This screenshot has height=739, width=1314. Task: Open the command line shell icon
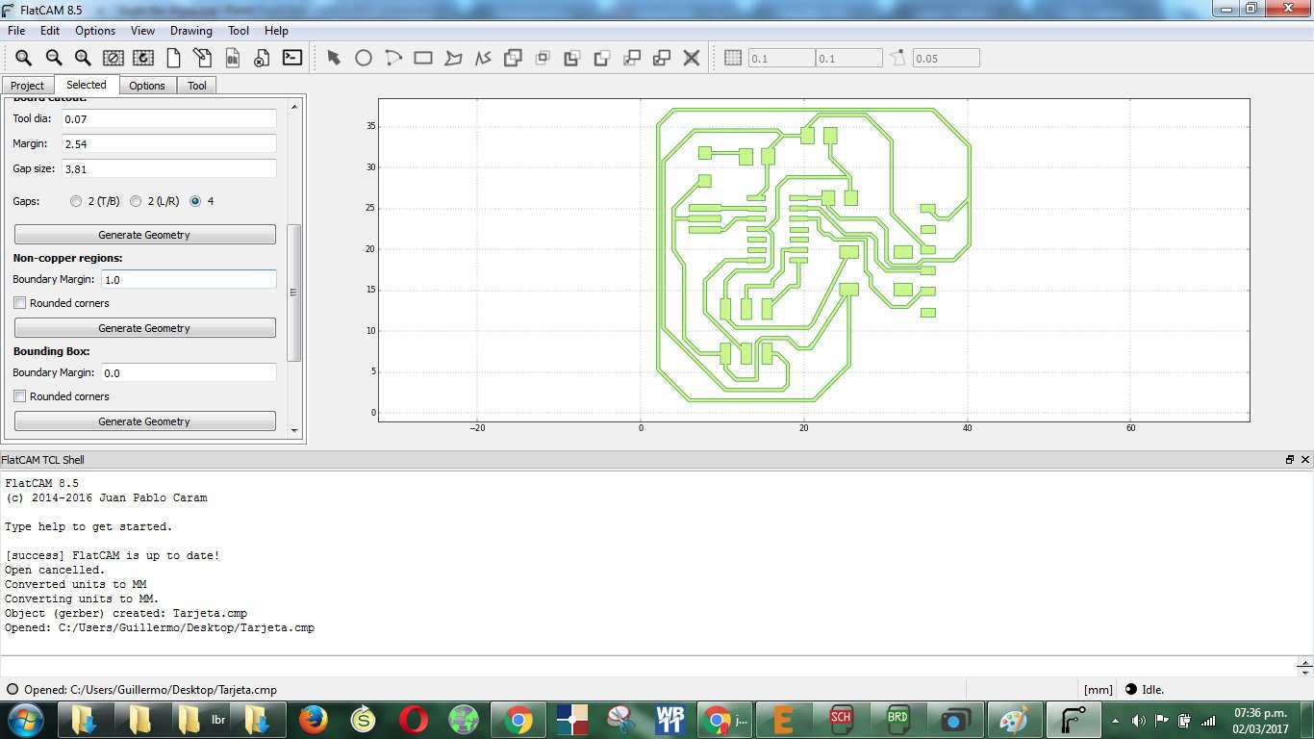[x=292, y=58]
